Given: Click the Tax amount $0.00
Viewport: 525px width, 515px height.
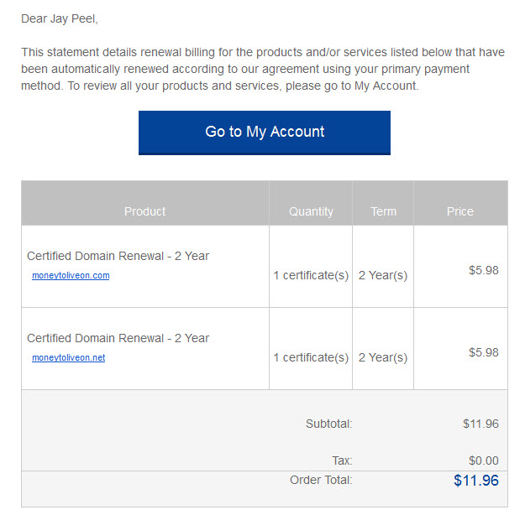Looking at the screenshot, I should click(x=484, y=460).
